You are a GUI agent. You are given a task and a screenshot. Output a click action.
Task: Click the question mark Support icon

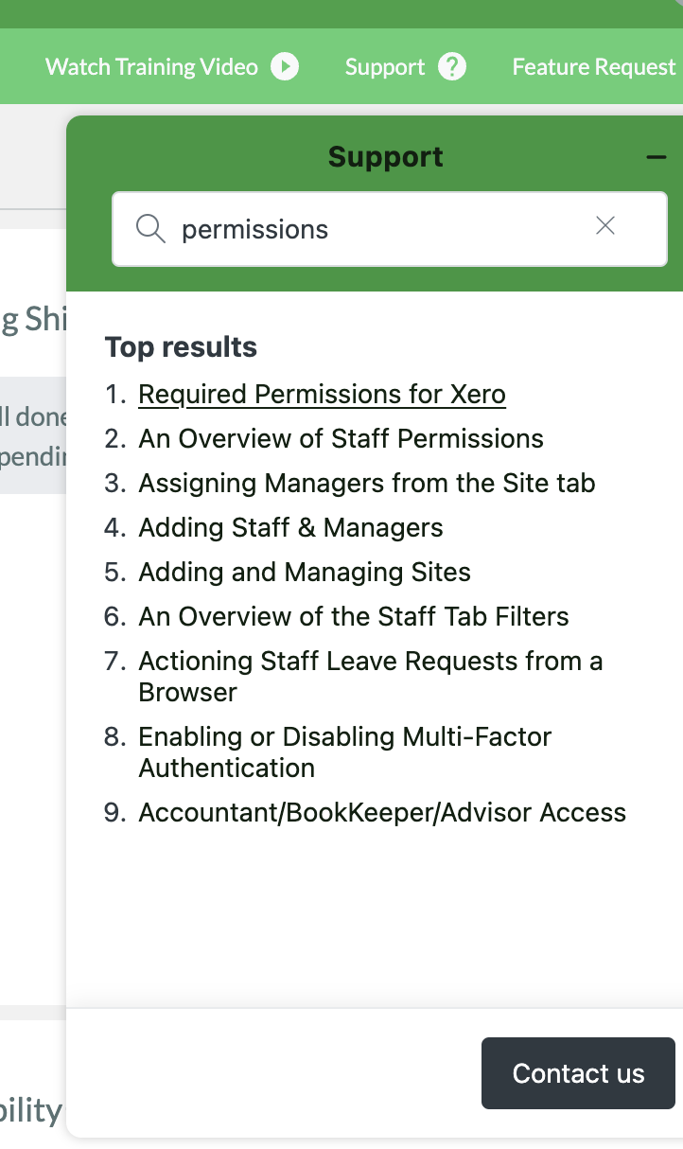pos(452,66)
